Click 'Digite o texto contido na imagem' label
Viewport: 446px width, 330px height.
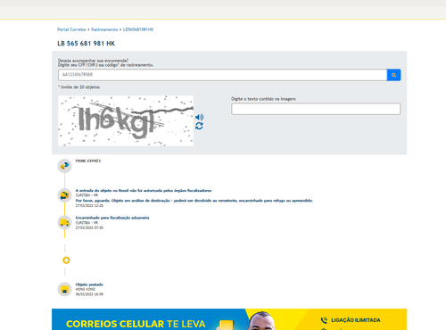coord(263,99)
